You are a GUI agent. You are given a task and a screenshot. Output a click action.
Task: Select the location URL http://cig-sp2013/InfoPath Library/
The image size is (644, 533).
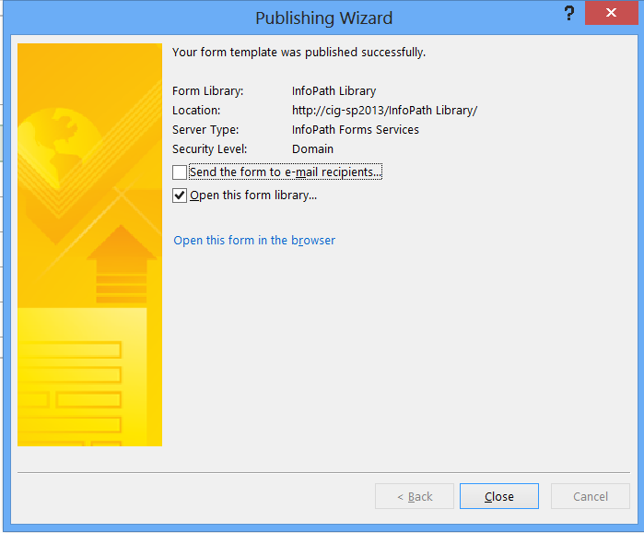pyautogui.click(x=384, y=111)
